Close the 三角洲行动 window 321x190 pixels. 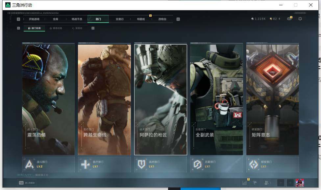click(311, 5)
